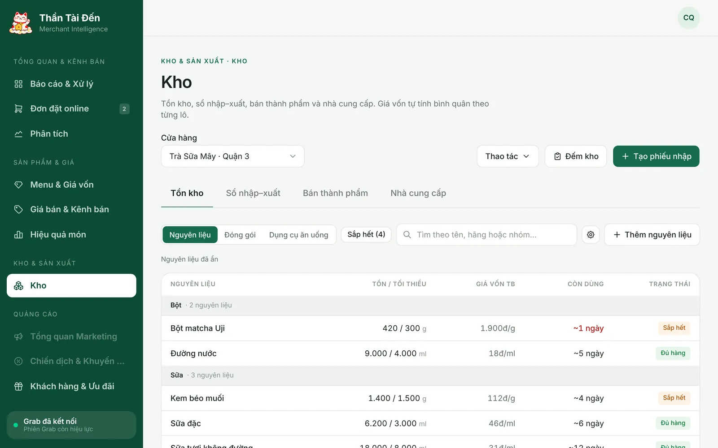
Task: Open table settings gear icon
Action: tap(591, 235)
